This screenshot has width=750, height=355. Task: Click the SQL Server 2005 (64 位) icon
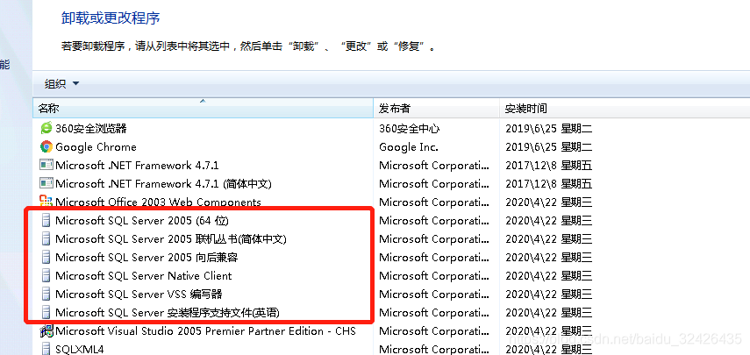click(x=46, y=220)
